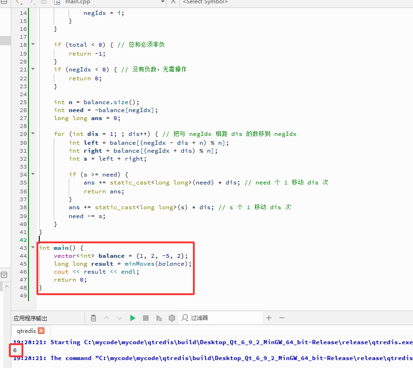Viewport: 413px width, 368px height.
Task: Click the minMoves call on line 45
Action: [x=140, y=264]
